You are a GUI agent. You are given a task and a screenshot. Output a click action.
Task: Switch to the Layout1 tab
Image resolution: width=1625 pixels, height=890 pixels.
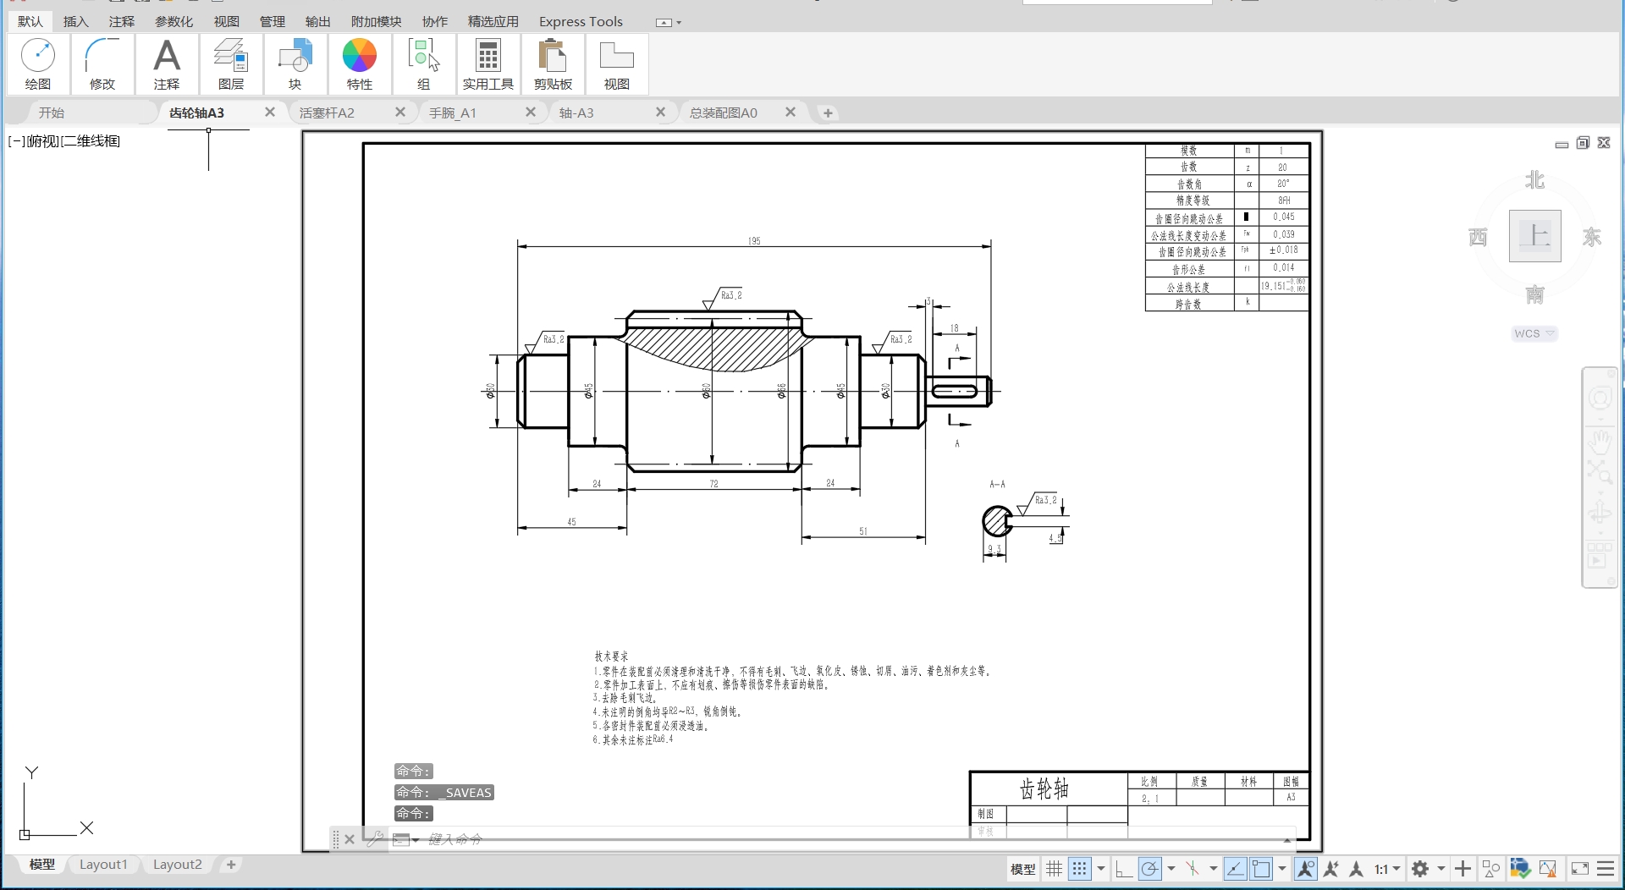103,865
